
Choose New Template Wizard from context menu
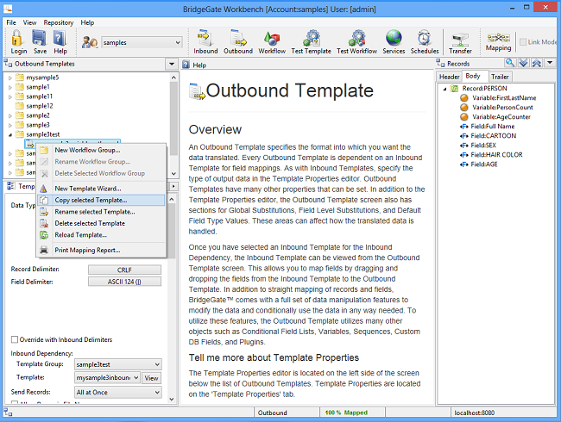coord(100,189)
